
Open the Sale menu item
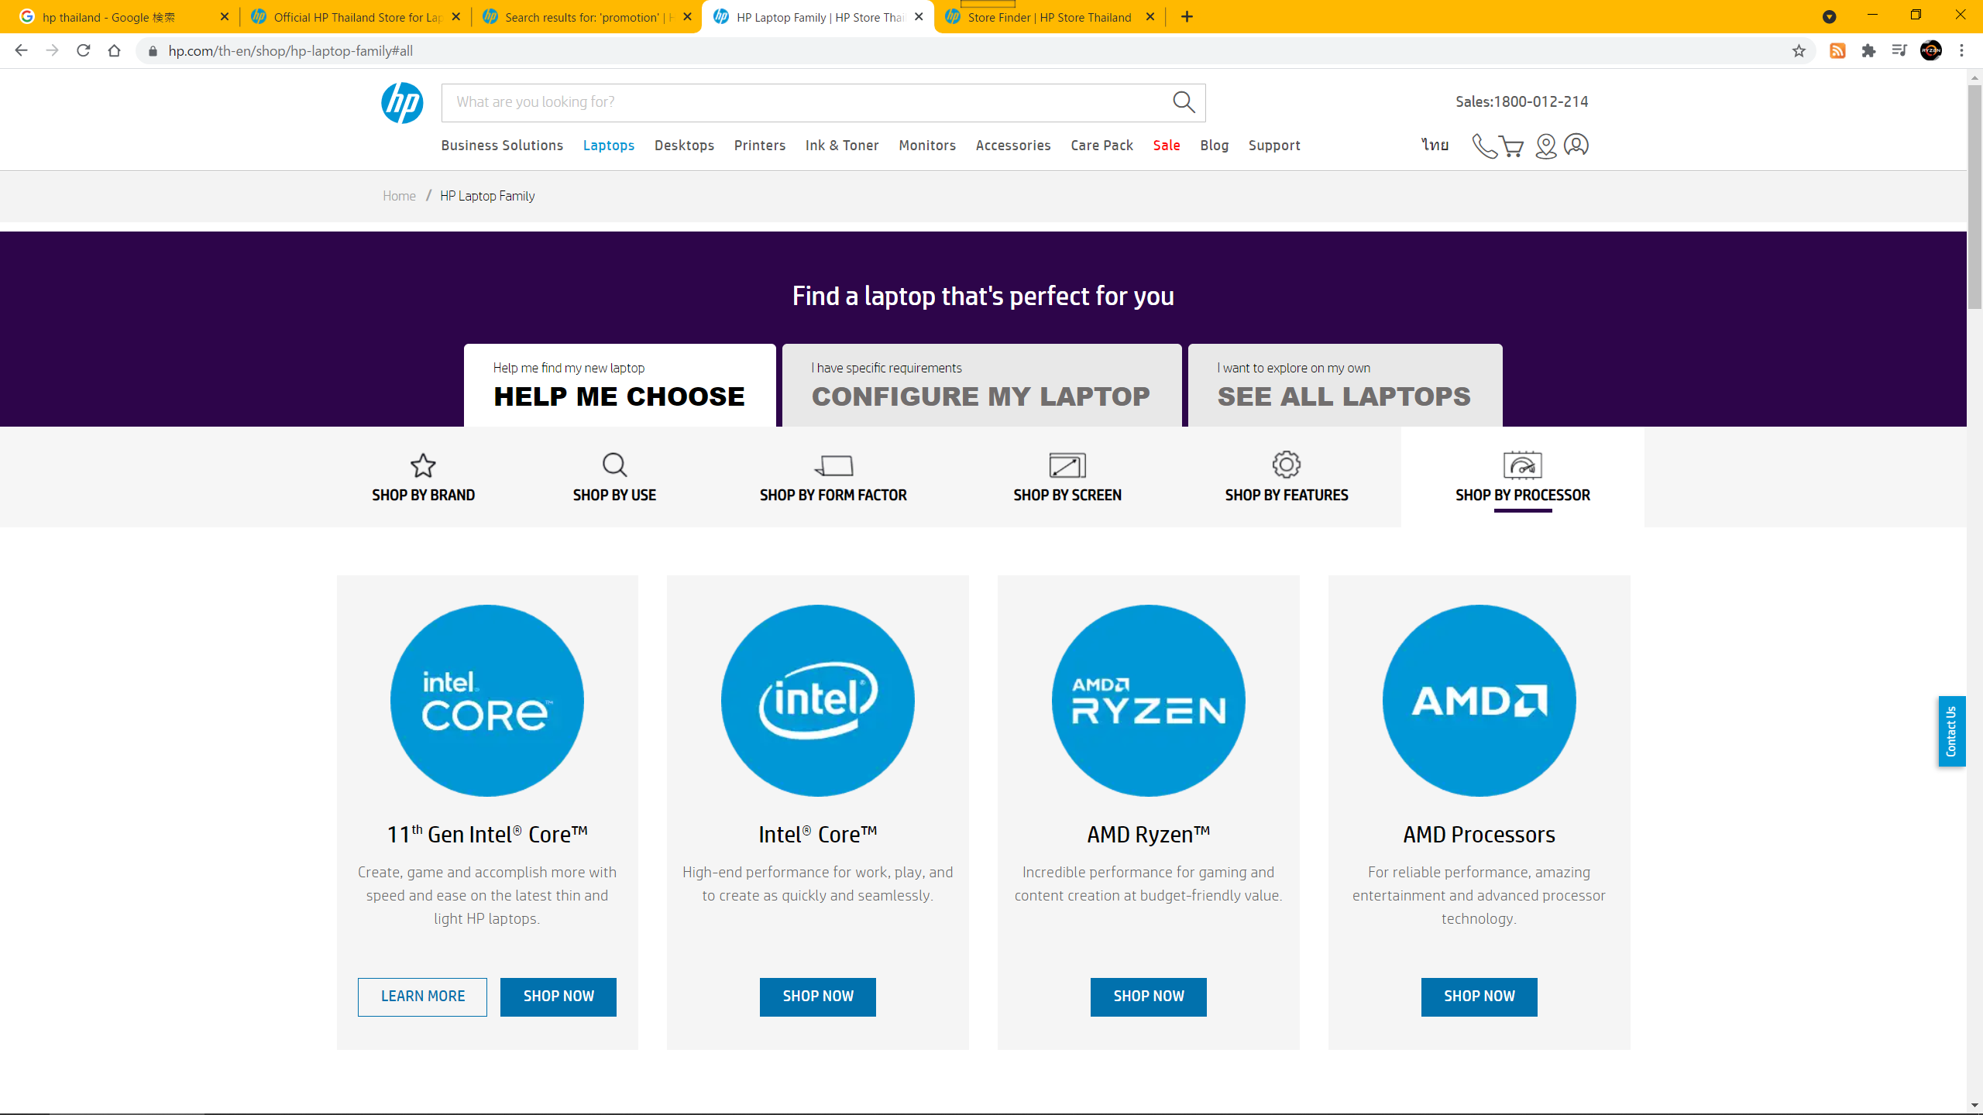pyautogui.click(x=1167, y=146)
